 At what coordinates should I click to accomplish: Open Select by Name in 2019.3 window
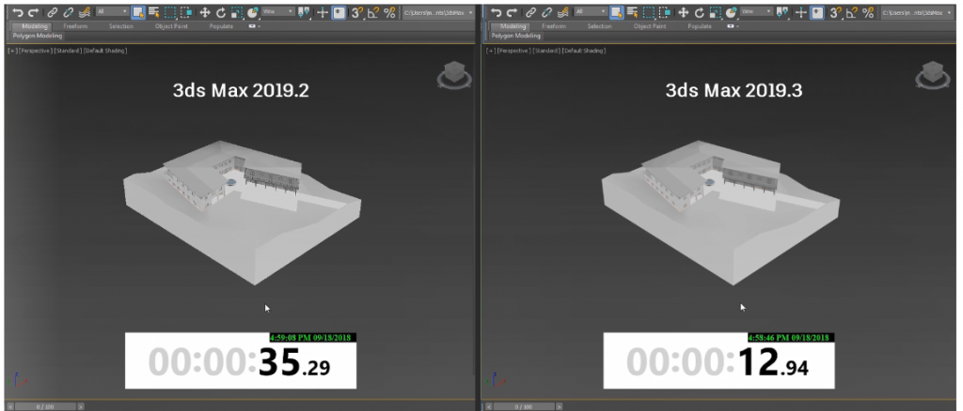(x=632, y=12)
